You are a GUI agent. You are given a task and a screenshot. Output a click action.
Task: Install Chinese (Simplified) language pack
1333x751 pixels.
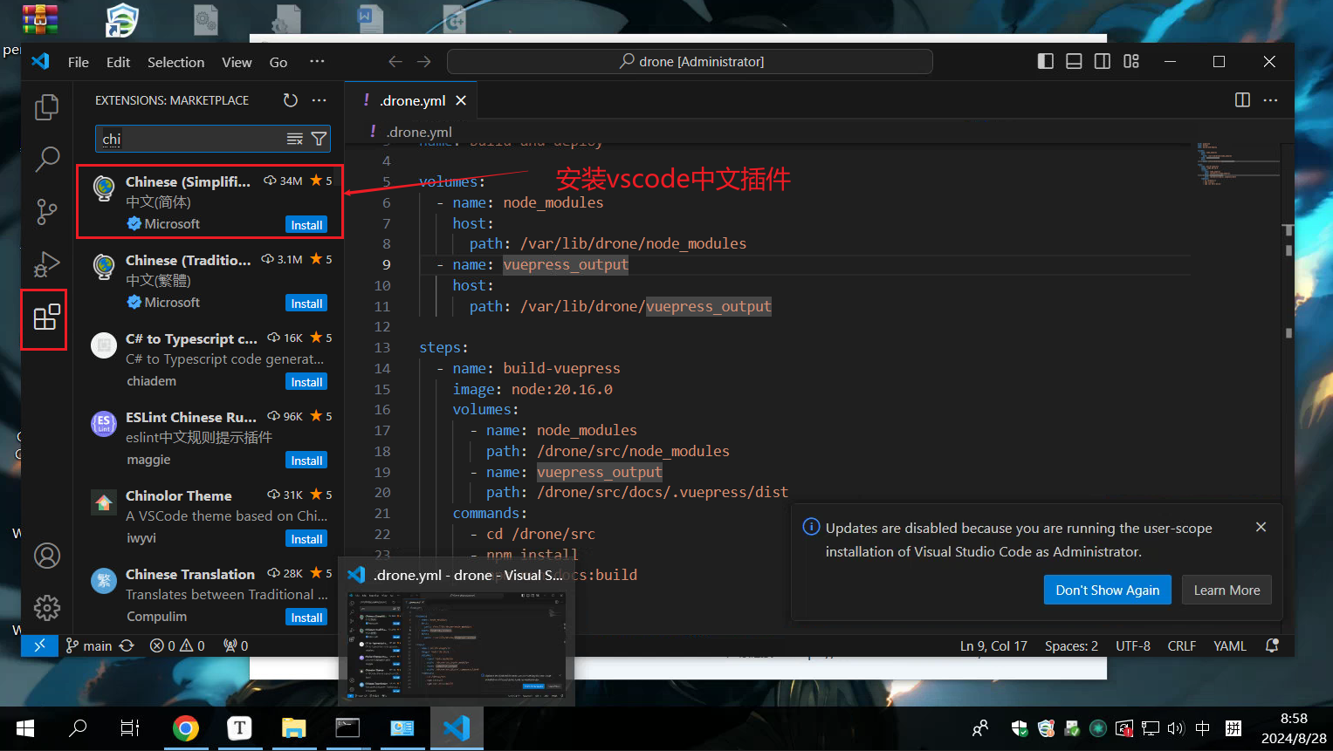(306, 225)
